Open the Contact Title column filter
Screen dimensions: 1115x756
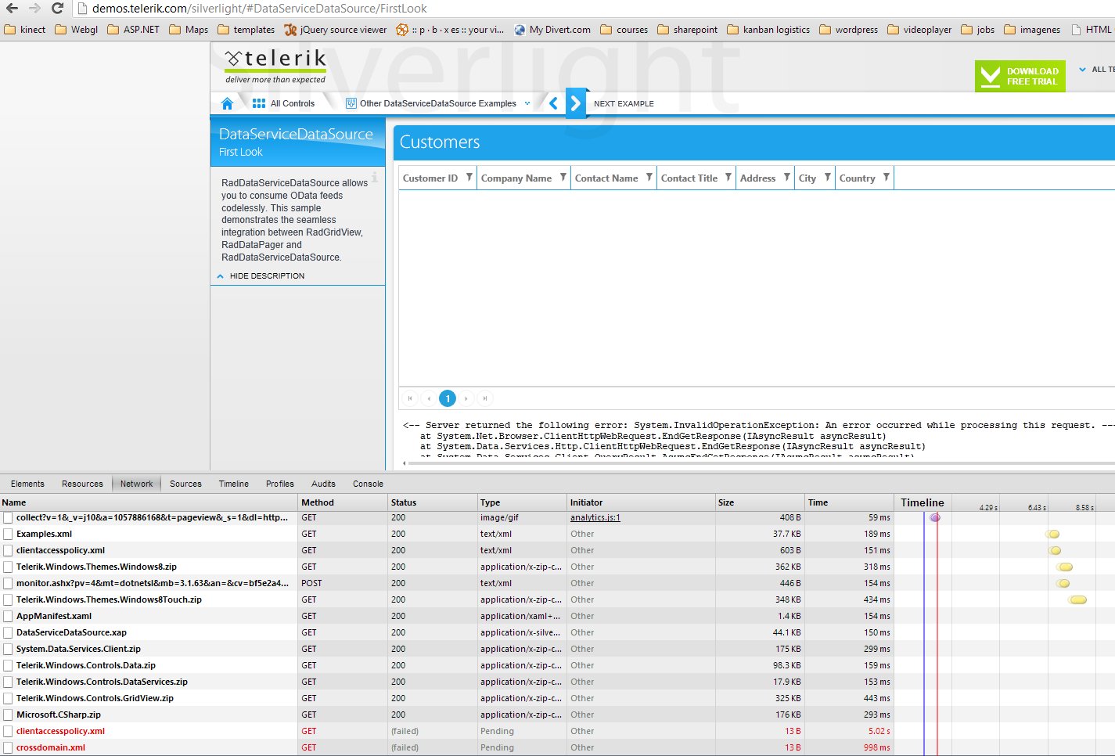728,178
